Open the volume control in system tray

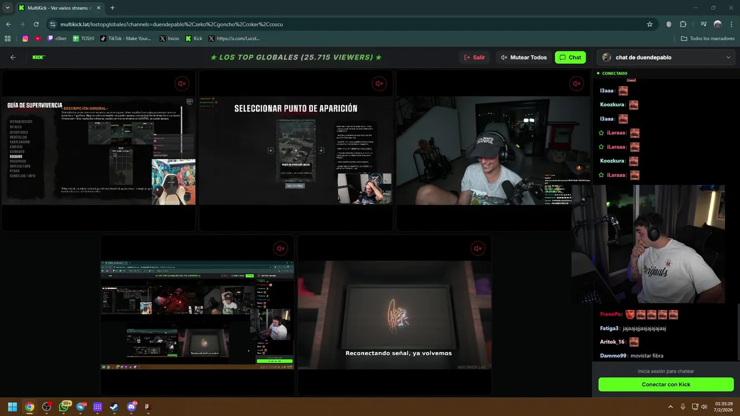704,407
